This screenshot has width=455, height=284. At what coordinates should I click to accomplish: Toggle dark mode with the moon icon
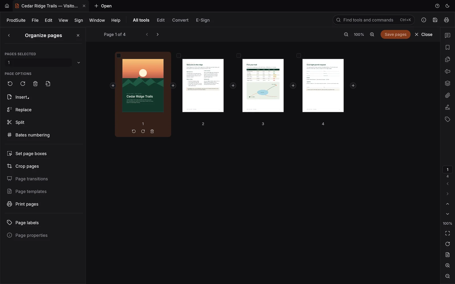point(448,6)
